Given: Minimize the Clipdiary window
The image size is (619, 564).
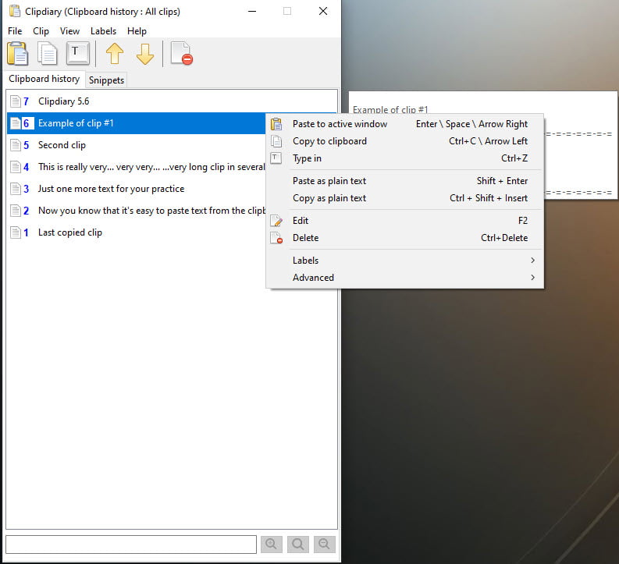Looking at the screenshot, I should click(252, 11).
